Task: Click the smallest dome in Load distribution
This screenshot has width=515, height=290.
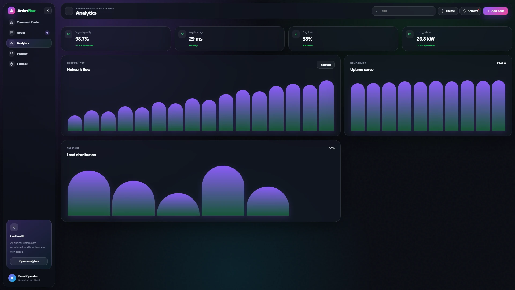Action: [178, 205]
